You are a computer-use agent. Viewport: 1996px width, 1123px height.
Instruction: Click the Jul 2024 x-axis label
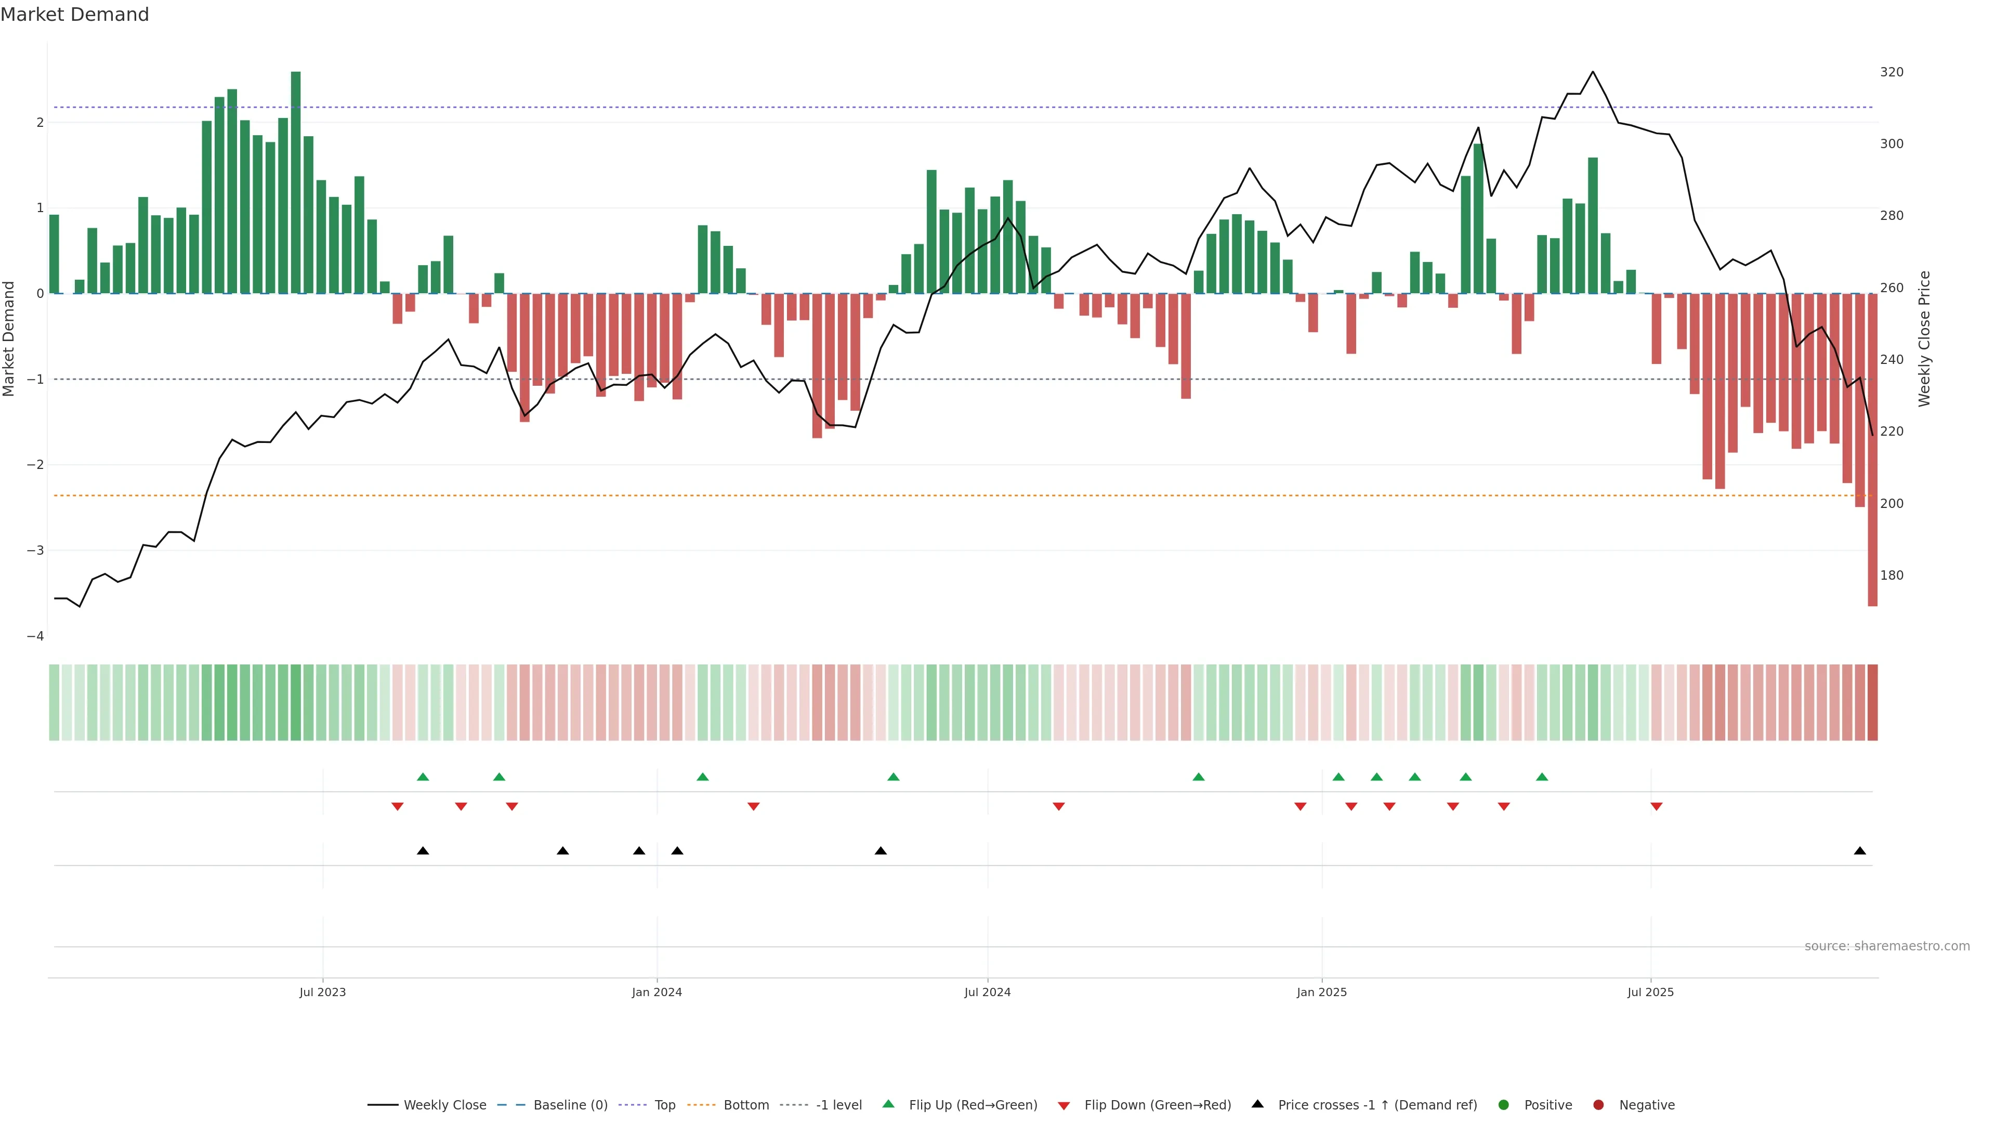(987, 992)
